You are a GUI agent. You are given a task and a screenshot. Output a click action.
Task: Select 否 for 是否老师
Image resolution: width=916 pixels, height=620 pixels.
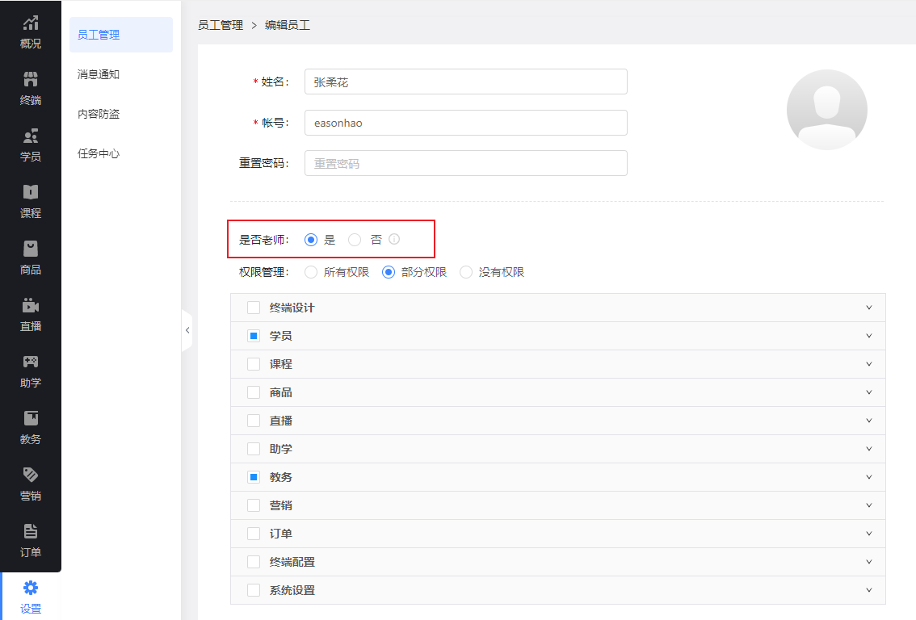click(x=354, y=240)
